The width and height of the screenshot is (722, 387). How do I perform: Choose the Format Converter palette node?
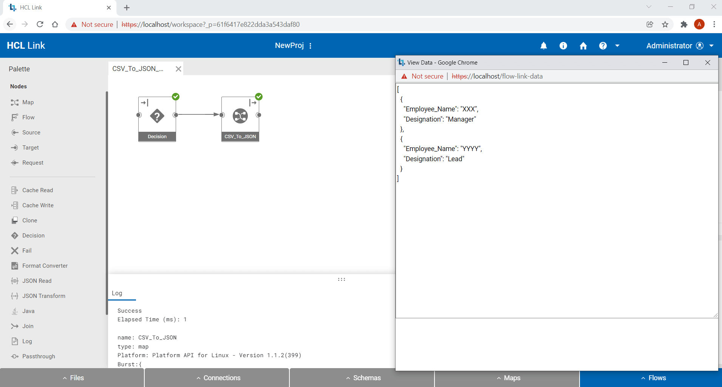pos(45,265)
